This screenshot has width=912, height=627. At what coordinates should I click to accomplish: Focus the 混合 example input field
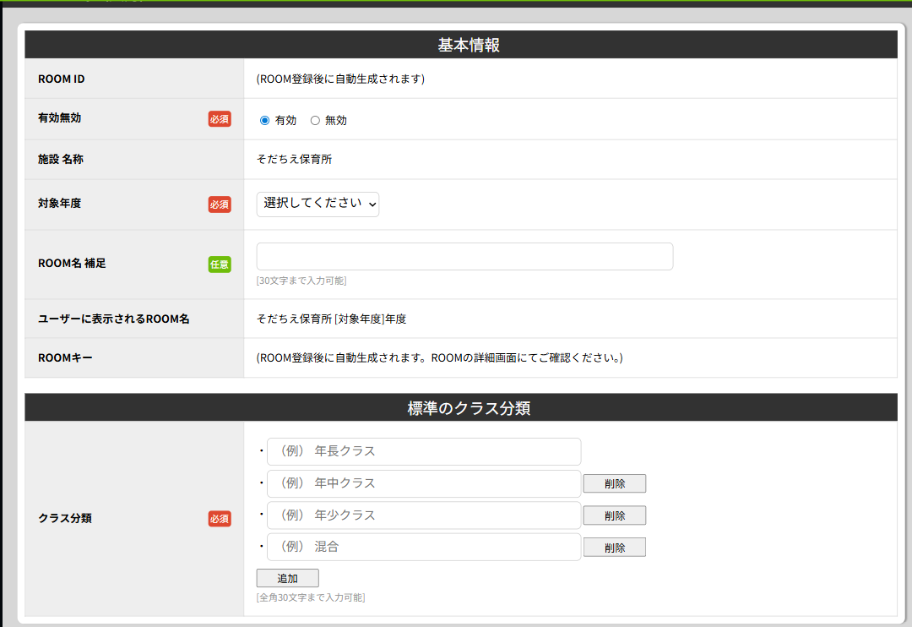pos(424,548)
